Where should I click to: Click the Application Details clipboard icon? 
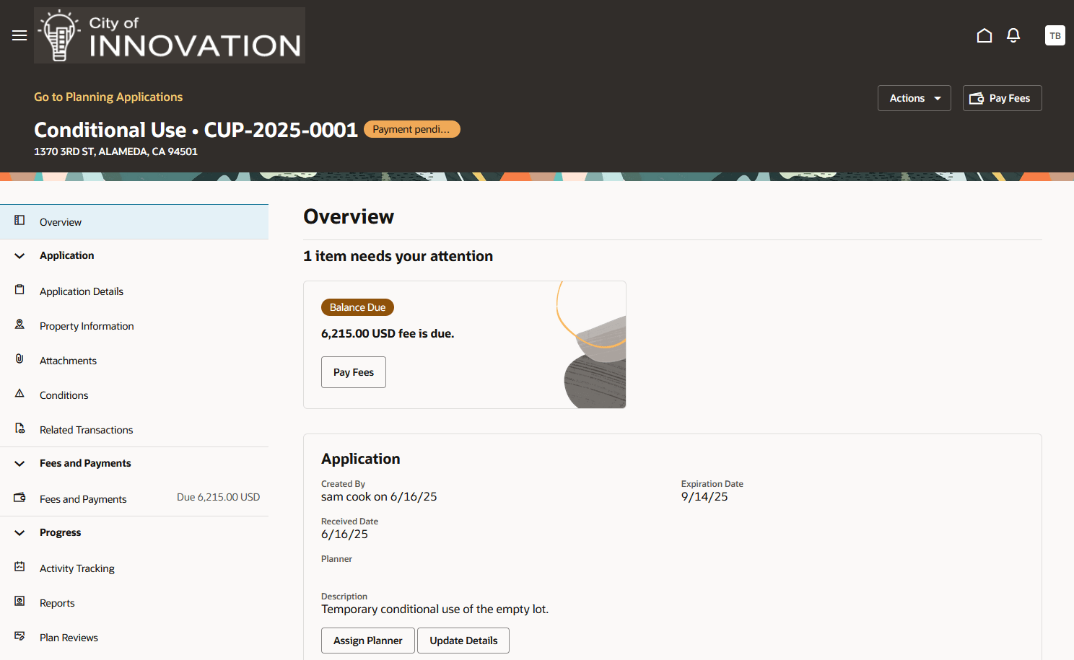(19, 289)
